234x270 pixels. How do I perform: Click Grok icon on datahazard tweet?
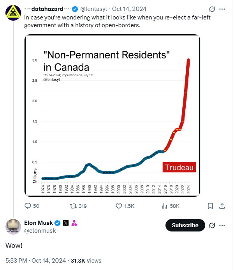point(212,9)
